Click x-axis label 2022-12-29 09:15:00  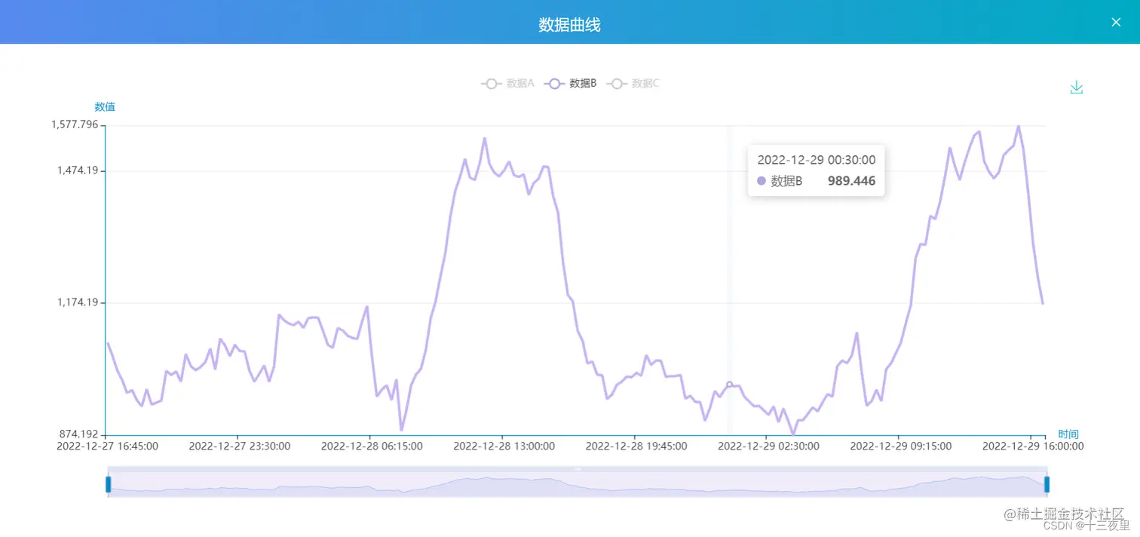(x=901, y=446)
